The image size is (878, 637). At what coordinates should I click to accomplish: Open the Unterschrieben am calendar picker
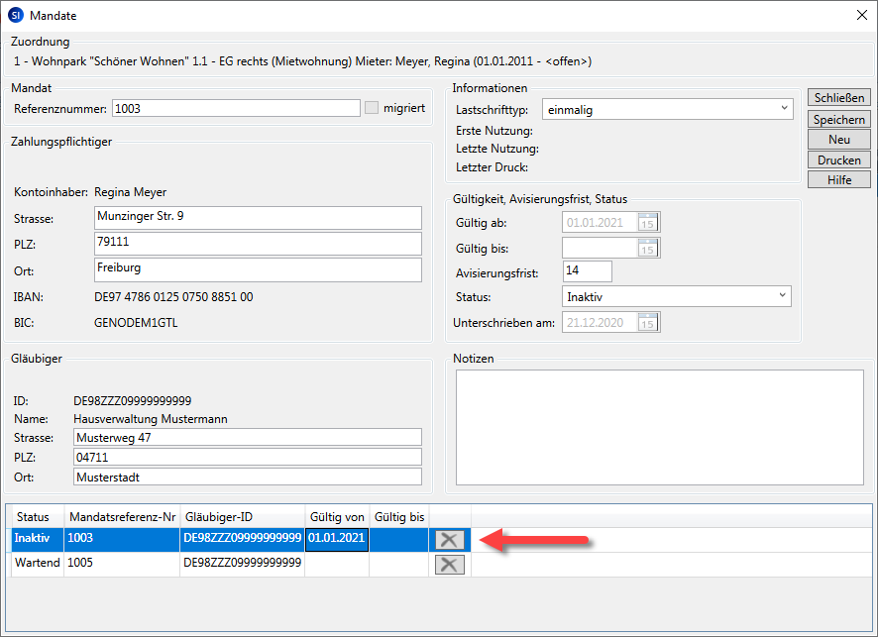[648, 322]
